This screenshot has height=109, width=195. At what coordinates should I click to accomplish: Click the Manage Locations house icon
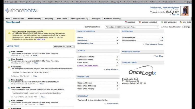point(140,22)
